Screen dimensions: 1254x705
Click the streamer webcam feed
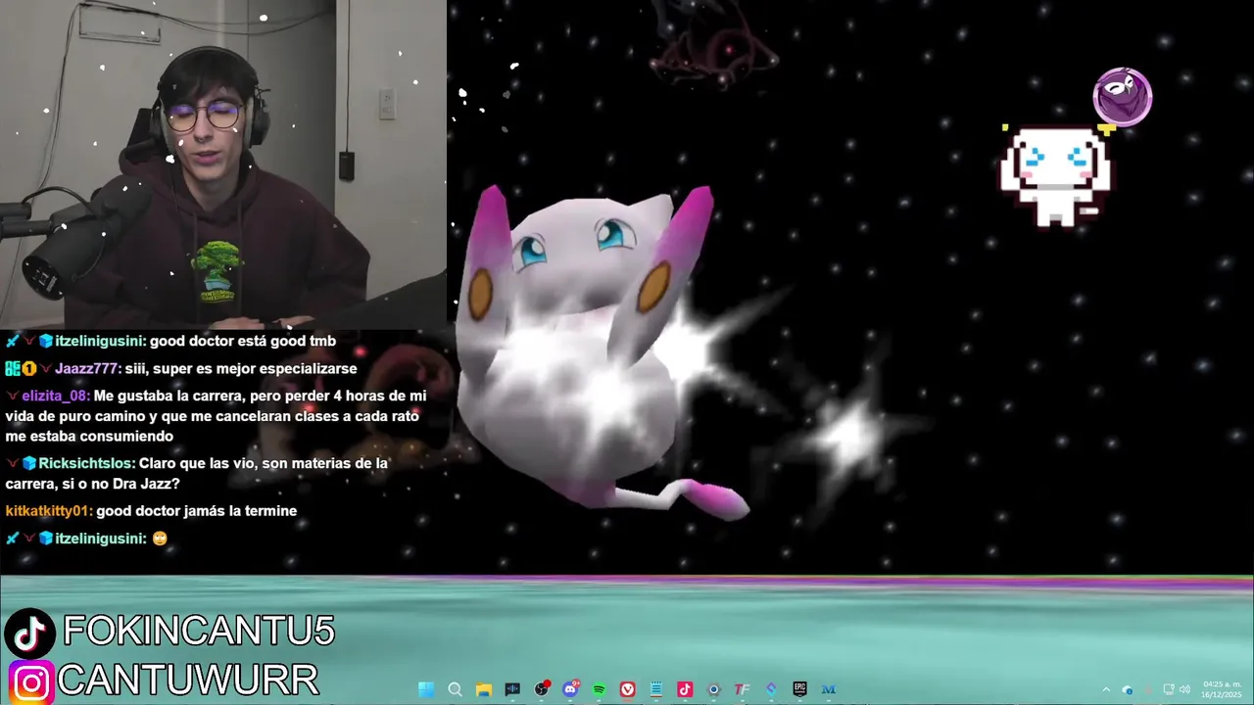tap(223, 164)
